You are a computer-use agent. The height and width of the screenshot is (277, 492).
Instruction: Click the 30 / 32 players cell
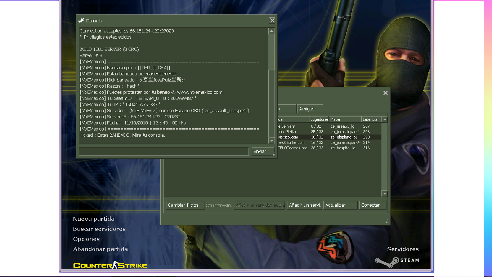click(317, 137)
